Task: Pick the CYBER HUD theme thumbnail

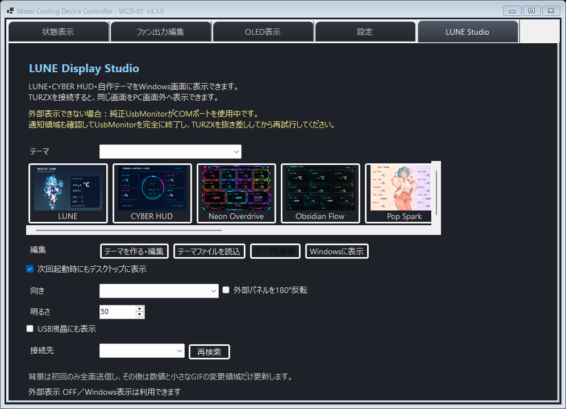Action: tap(152, 193)
